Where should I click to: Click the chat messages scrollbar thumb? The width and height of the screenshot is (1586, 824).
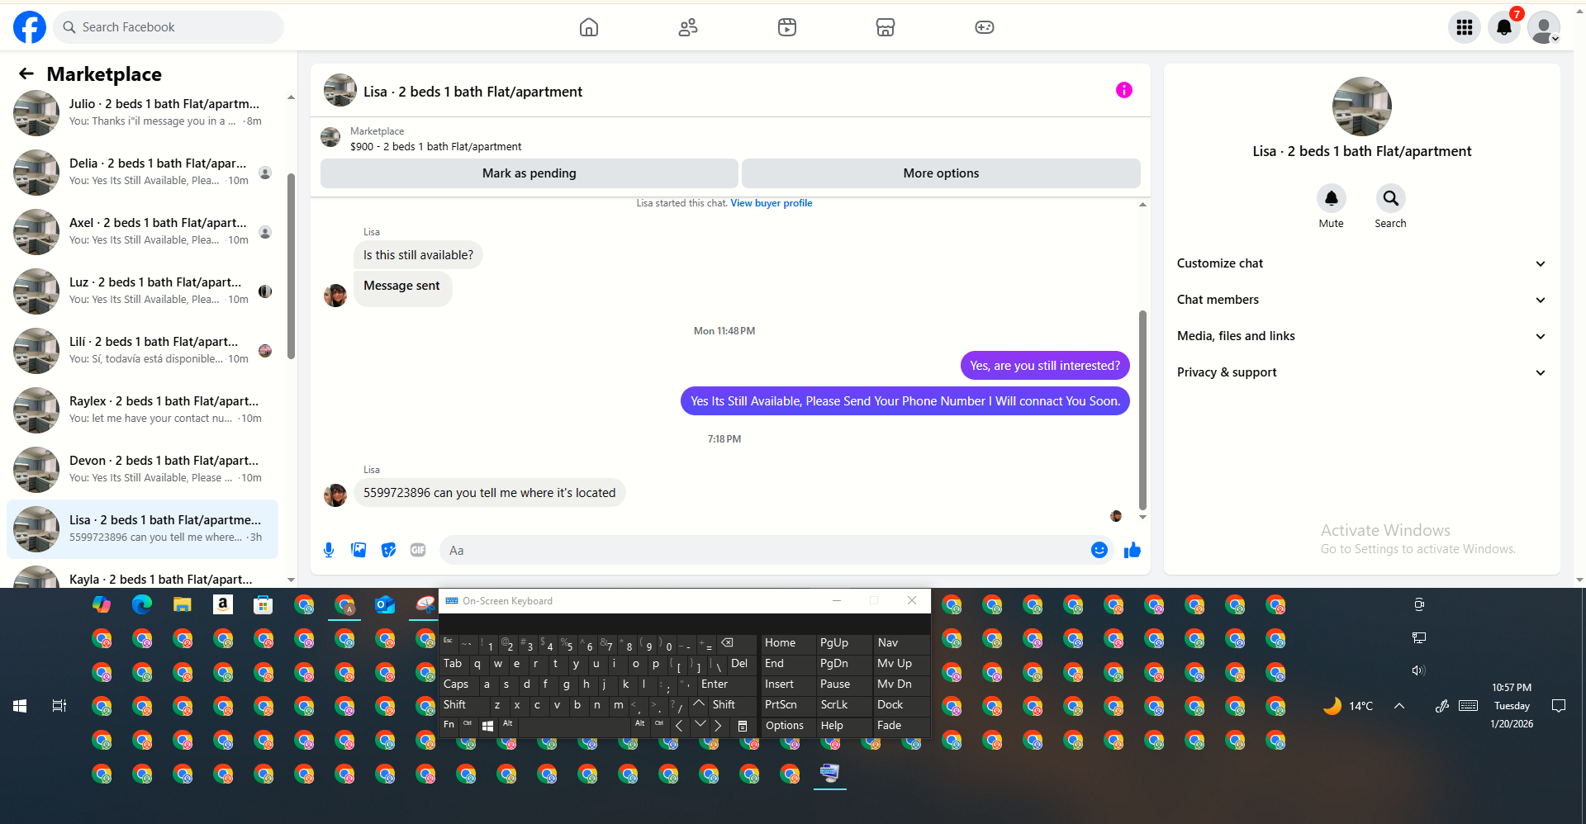(1142, 410)
